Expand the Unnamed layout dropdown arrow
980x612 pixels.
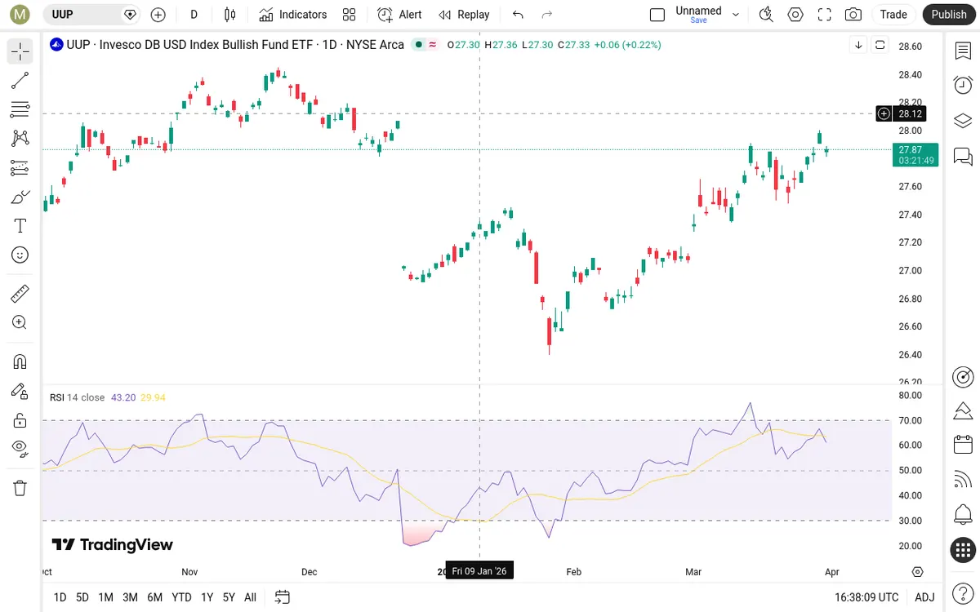736,15
